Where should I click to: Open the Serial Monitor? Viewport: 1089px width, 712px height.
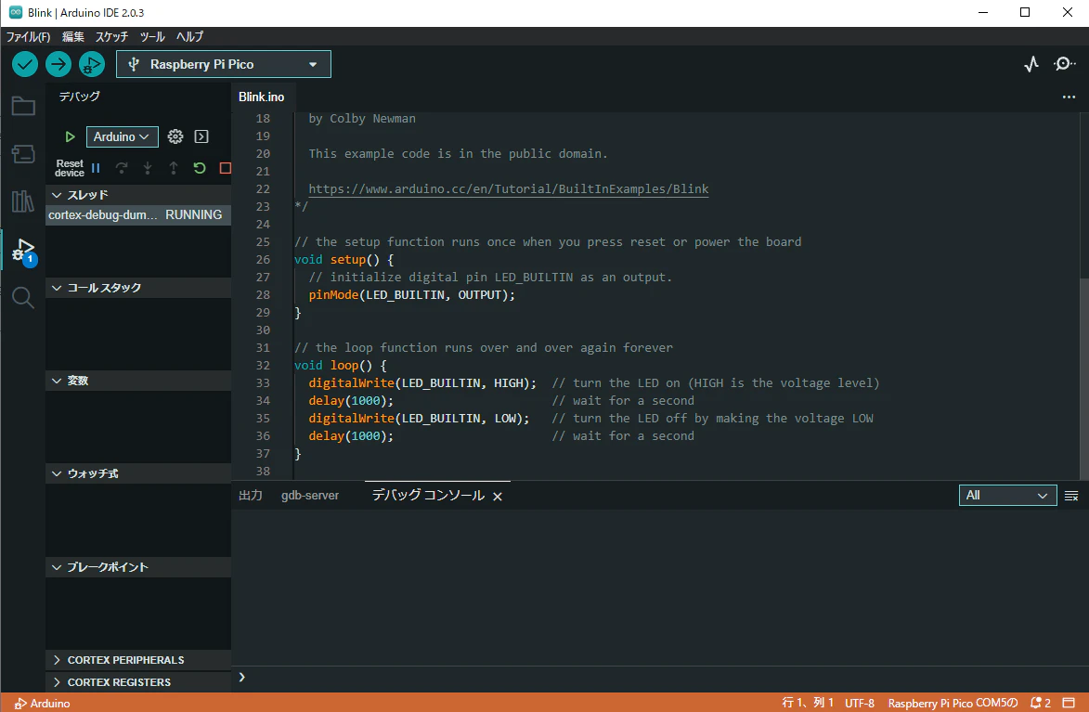click(x=1065, y=64)
